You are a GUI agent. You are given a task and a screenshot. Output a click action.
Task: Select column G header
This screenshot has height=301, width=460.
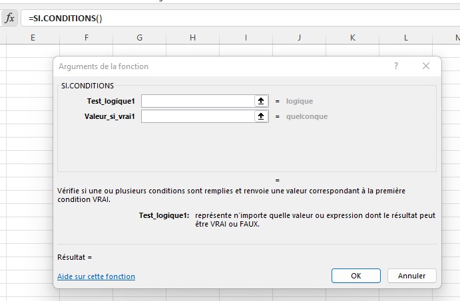click(139, 38)
